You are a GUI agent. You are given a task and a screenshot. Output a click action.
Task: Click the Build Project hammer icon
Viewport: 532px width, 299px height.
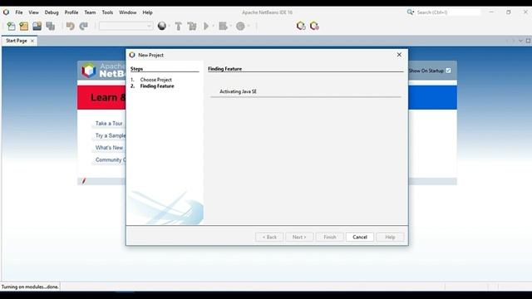[x=179, y=26]
